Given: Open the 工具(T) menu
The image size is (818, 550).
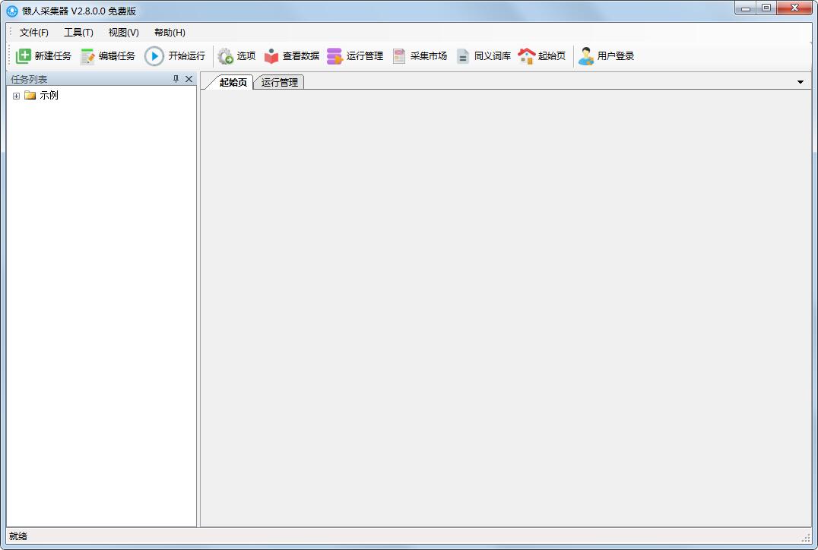Looking at the screenshot, I should 78,33.
